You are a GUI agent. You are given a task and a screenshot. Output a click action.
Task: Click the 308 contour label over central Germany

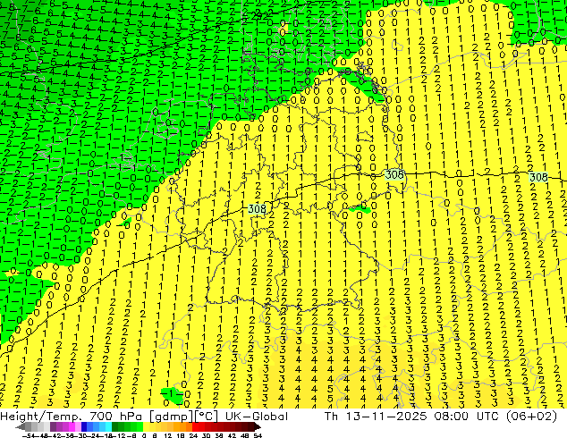[257, 209]
